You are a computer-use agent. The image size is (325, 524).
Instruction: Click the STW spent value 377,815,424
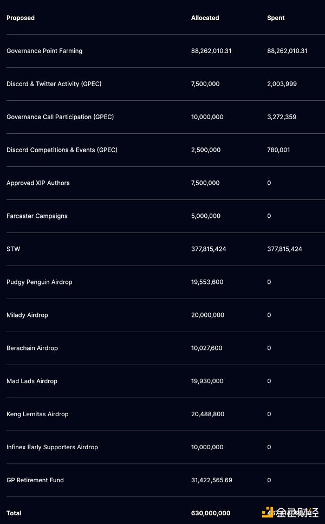tap(284, 249)
